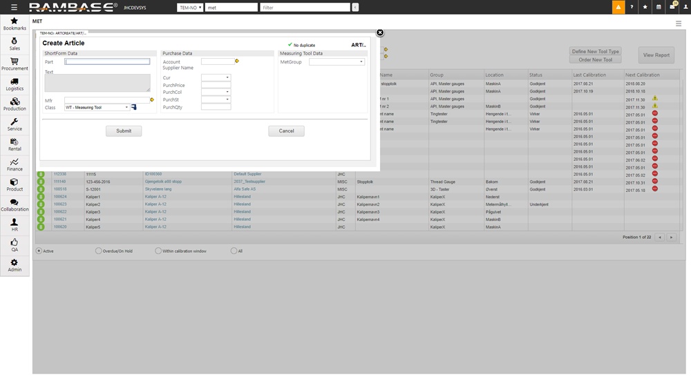Open the MetGroup dropdown
Image resolution: width=691 pixels, height=384 pixels.
coord(361,62)
